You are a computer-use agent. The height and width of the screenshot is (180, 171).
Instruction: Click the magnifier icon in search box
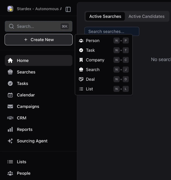(x=11, y=26)
